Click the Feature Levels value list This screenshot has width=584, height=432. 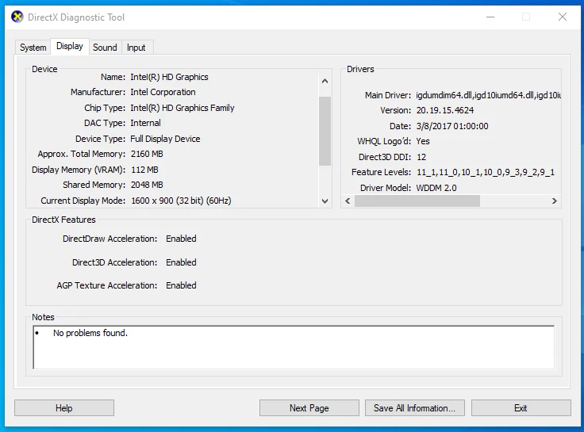click(x=486, y=172)
